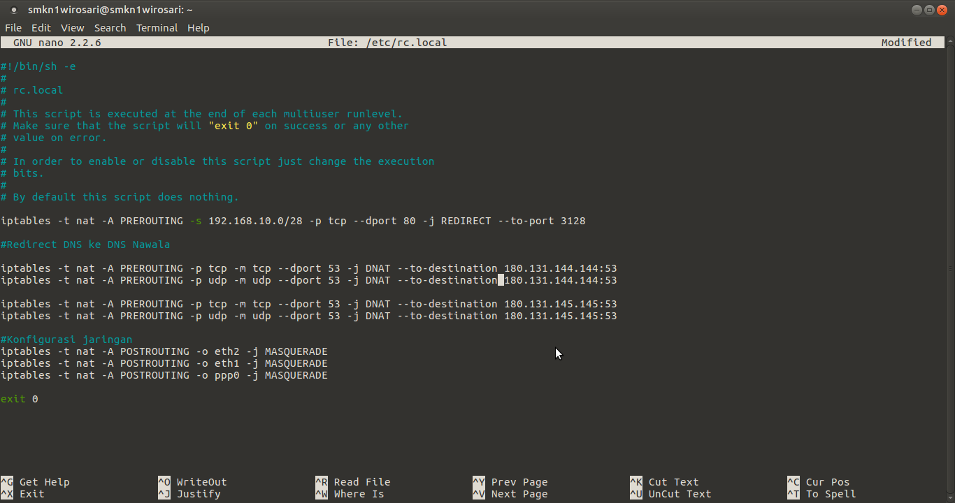Click the Cur Pos shortcut label

[x=828, y=481]
